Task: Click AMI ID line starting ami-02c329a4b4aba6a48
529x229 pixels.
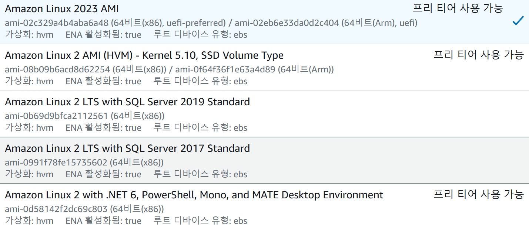Action: point(211,23)
